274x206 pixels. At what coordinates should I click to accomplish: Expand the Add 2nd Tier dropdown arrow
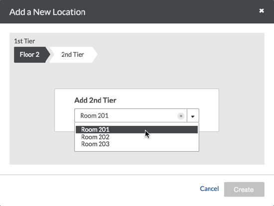coord(193,116)
